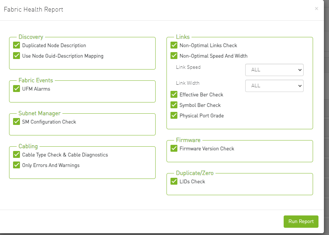Click the Run Report button
This screenshot has width=329, height=235.
301,222
